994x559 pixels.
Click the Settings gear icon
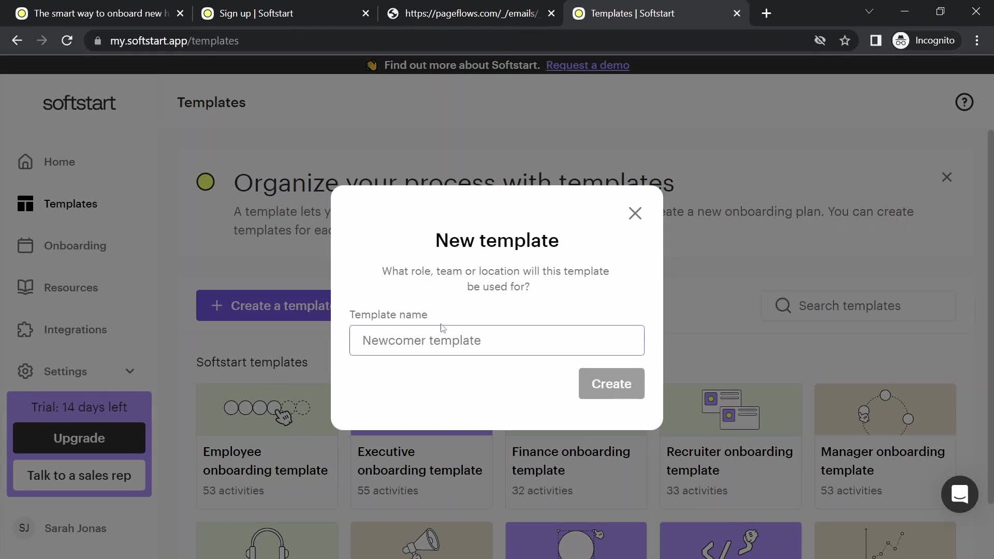25,371
